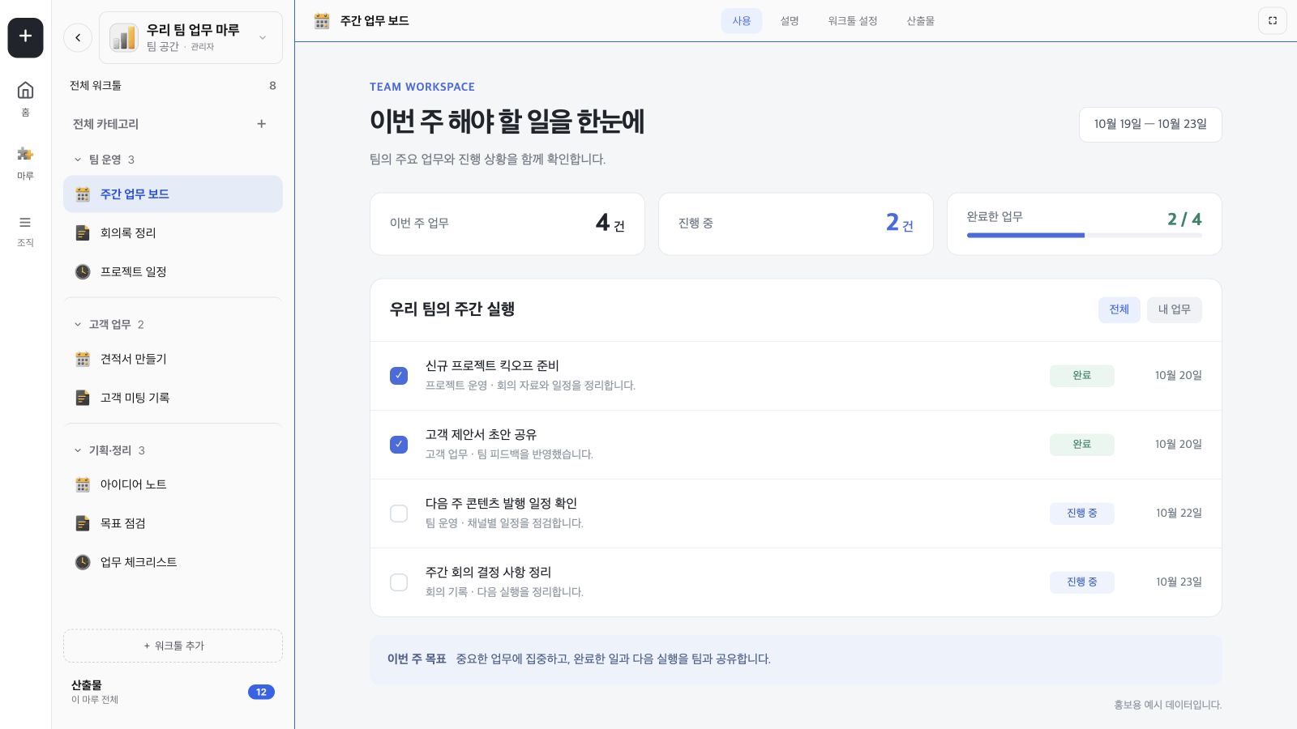Image resolution: width=1297 pixels, height=729 pixels.
Task: Collapse the 팀 운영 category
Action: pyautogui.click(x=78, y=160)
